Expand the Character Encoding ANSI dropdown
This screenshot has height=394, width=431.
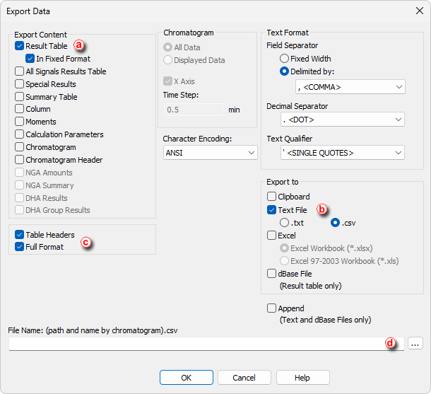click(211, 152)
